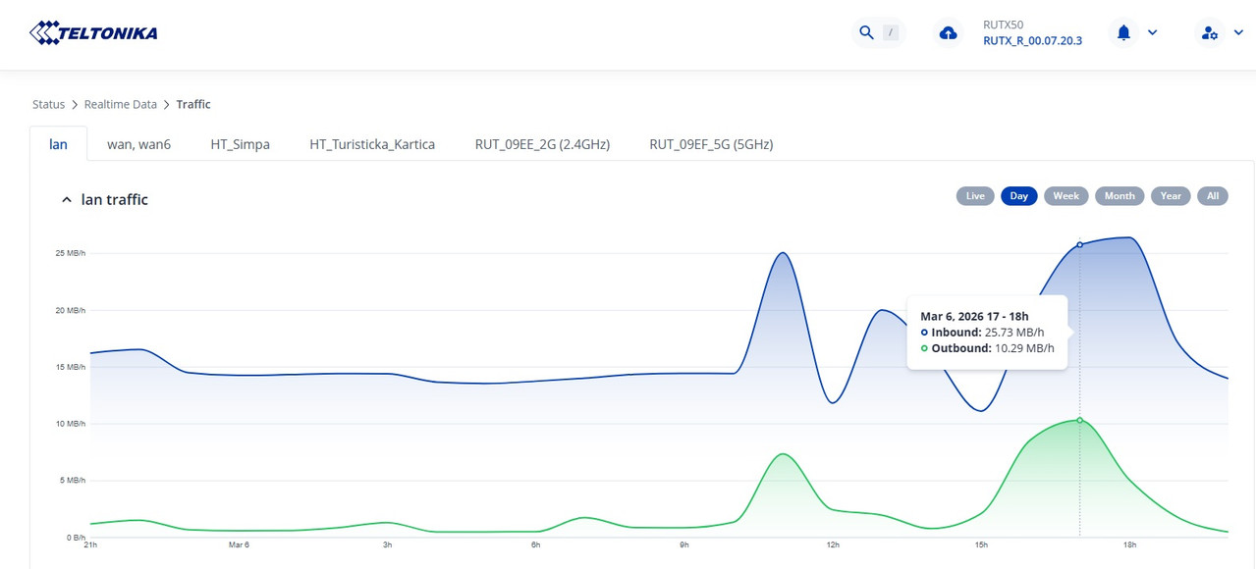Select the All time range

pyautogui.click(x=1213, y=196)
